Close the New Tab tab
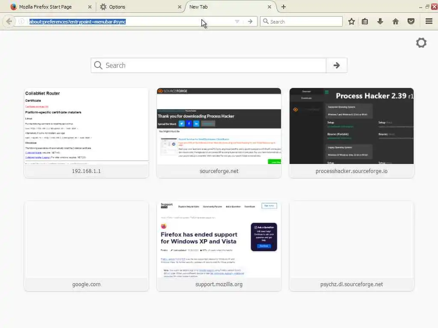 (x=269, y=7)
